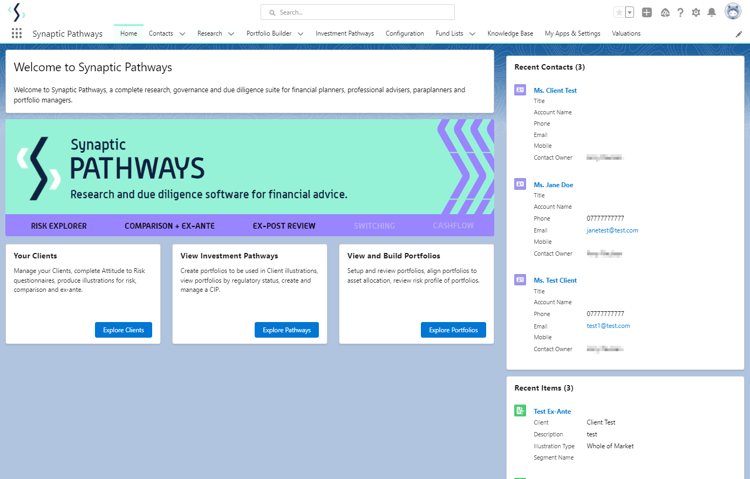The image size is (750, 479).
Task: Click the Explore Pathways button
Action: [287, 330]
